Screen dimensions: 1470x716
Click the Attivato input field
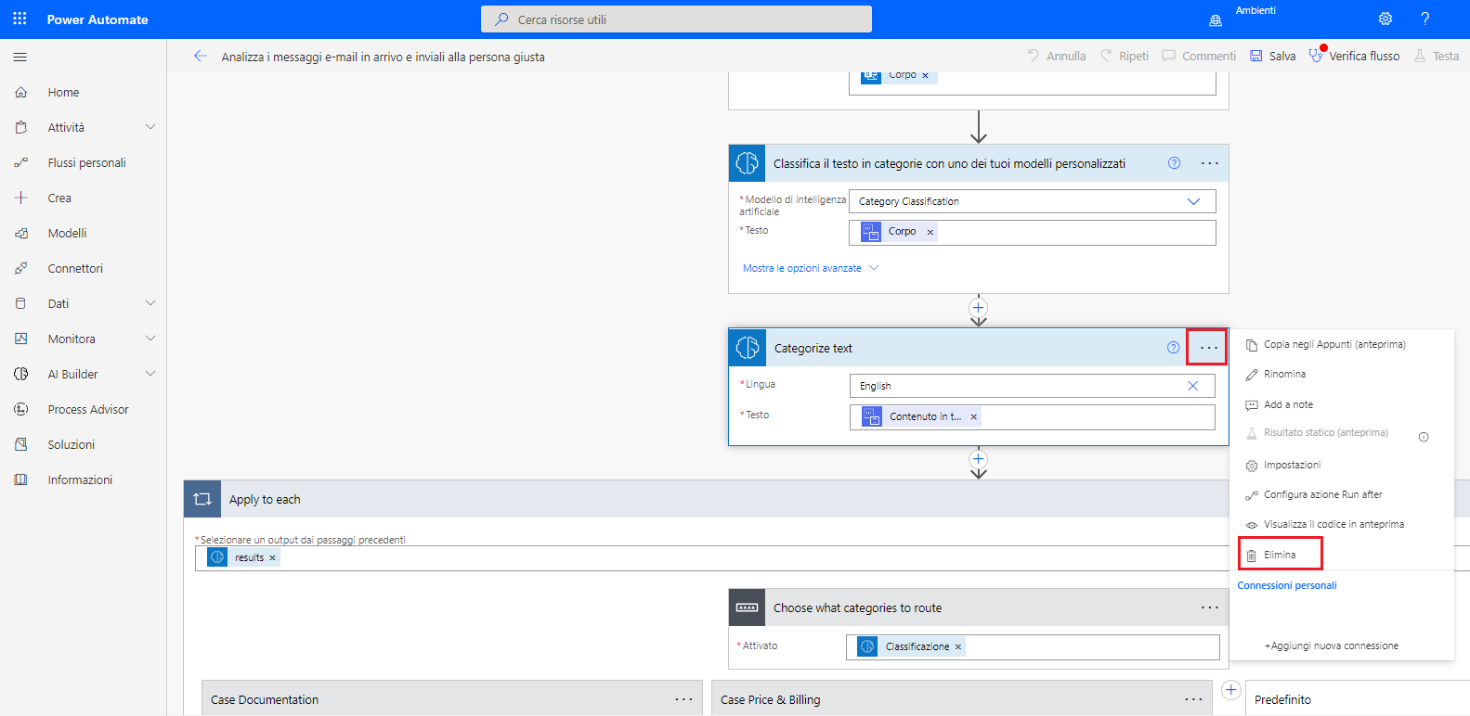coord(1033,646)
